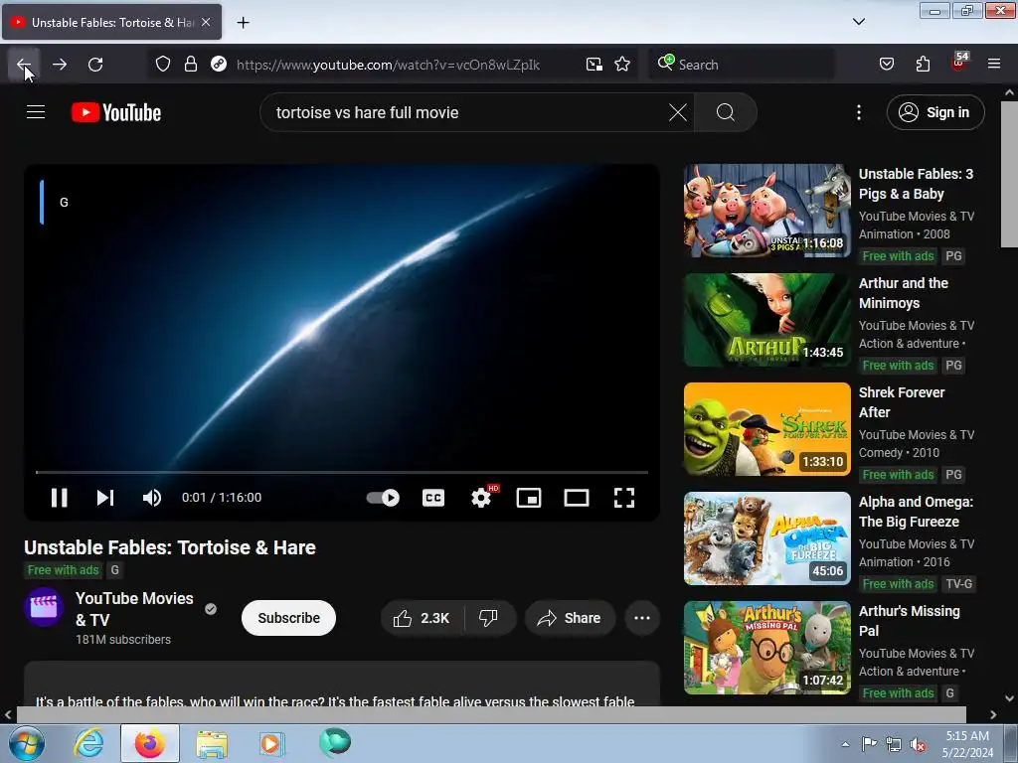Open Windows Explorer folder on taskbar
Viewport: 1018px width, 763px height.
point(212,743)
